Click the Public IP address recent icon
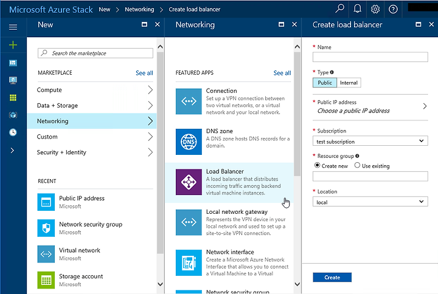Image resolution: width=438 pixels, height=294 pixels. click(x=46, y=202)
